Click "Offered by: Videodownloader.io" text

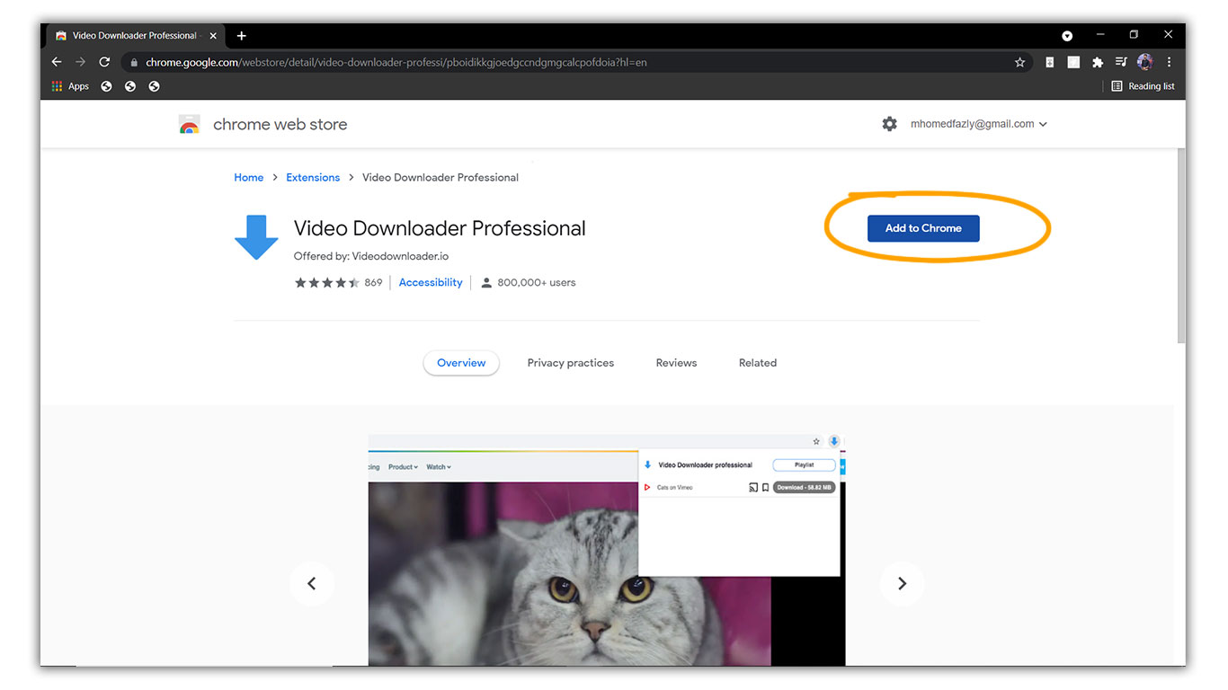[371, 256]
